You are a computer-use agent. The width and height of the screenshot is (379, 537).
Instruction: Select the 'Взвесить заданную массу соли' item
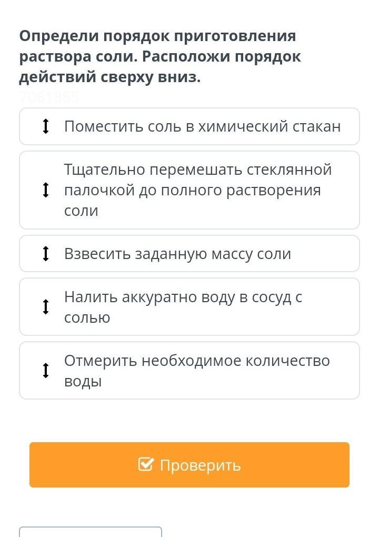189,253
